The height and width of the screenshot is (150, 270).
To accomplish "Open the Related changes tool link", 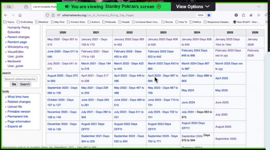I will click(19, 102).
